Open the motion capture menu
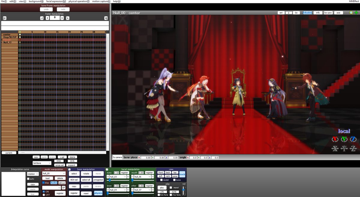Viewport: 360px width, 197px height. 101,1
